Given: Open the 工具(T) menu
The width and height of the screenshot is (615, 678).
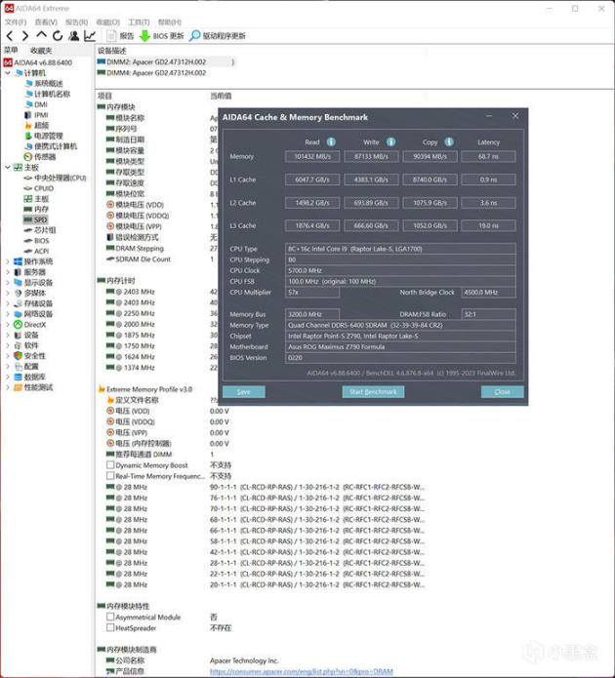Looking at the screenshot, I should coord(139,22).
